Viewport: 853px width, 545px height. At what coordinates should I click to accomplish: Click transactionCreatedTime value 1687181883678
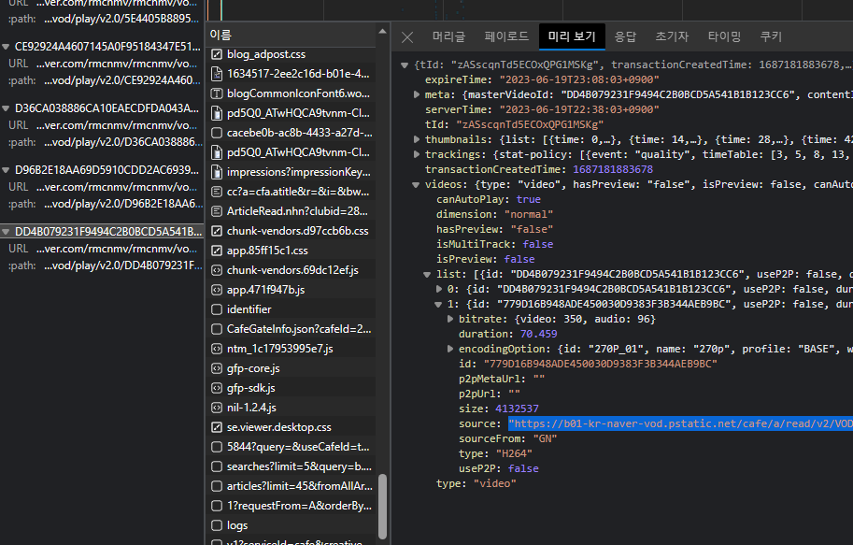(x=613, y=169)
